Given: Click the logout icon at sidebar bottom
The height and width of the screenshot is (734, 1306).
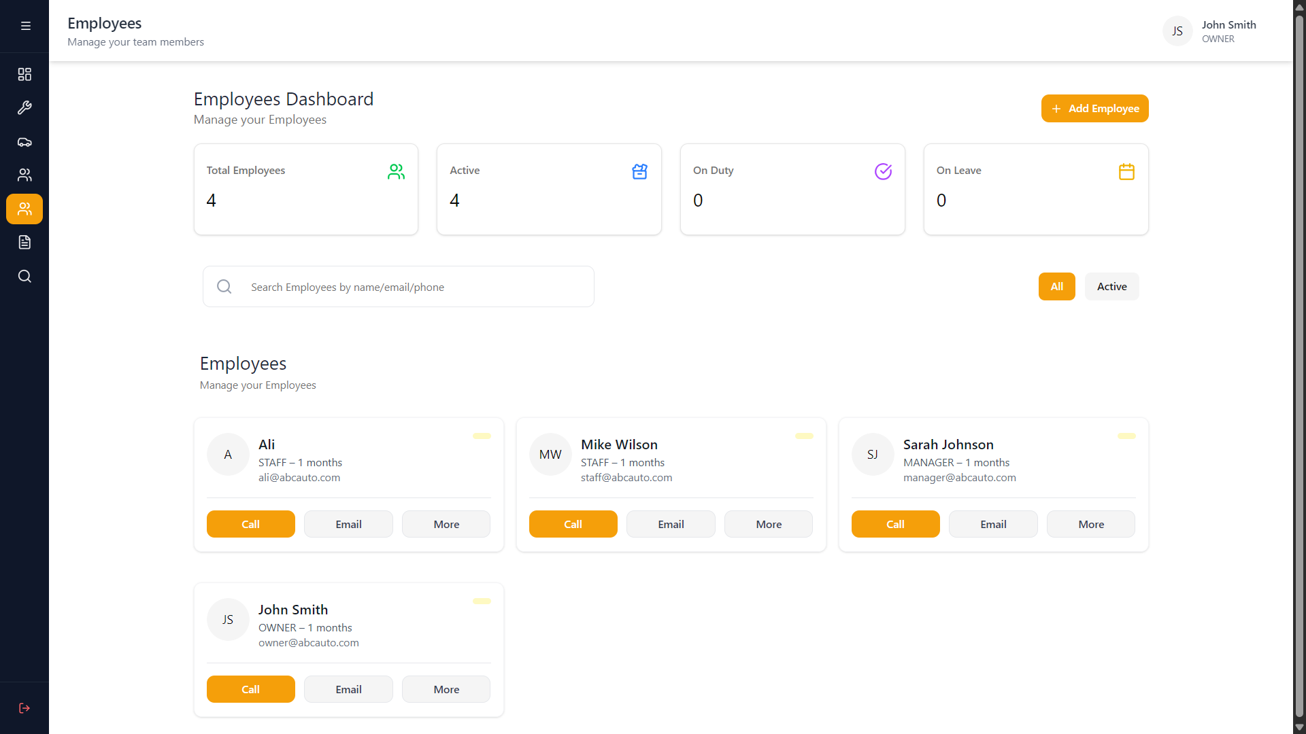Looking at the screenshot, I should [x=24, y=708].
